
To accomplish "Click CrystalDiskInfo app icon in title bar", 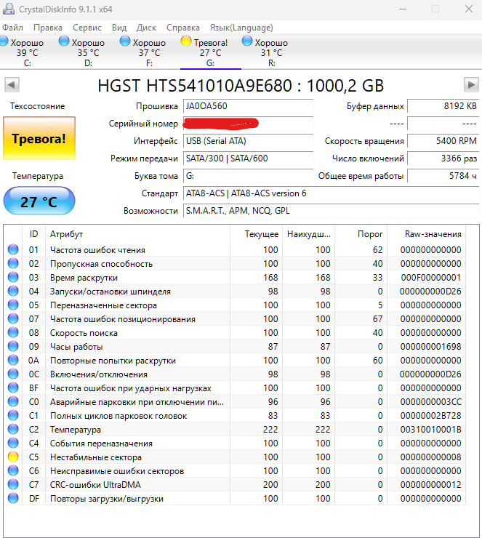I will pyautogui.click(x=8, y=9).
